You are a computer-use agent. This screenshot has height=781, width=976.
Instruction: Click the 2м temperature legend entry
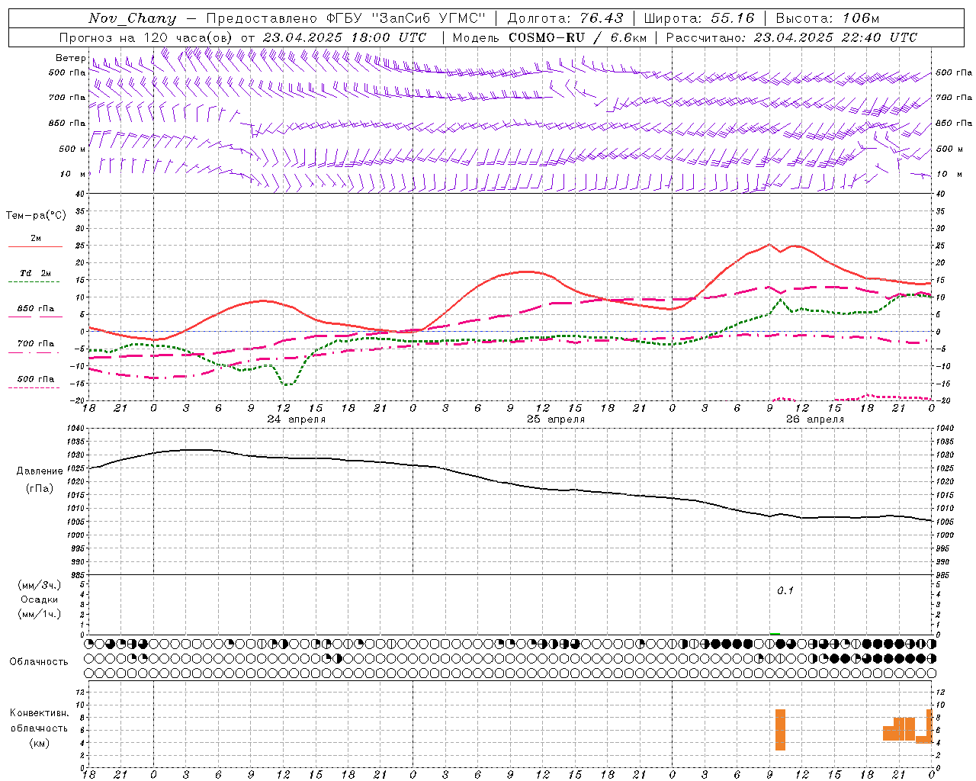(35, 241)
